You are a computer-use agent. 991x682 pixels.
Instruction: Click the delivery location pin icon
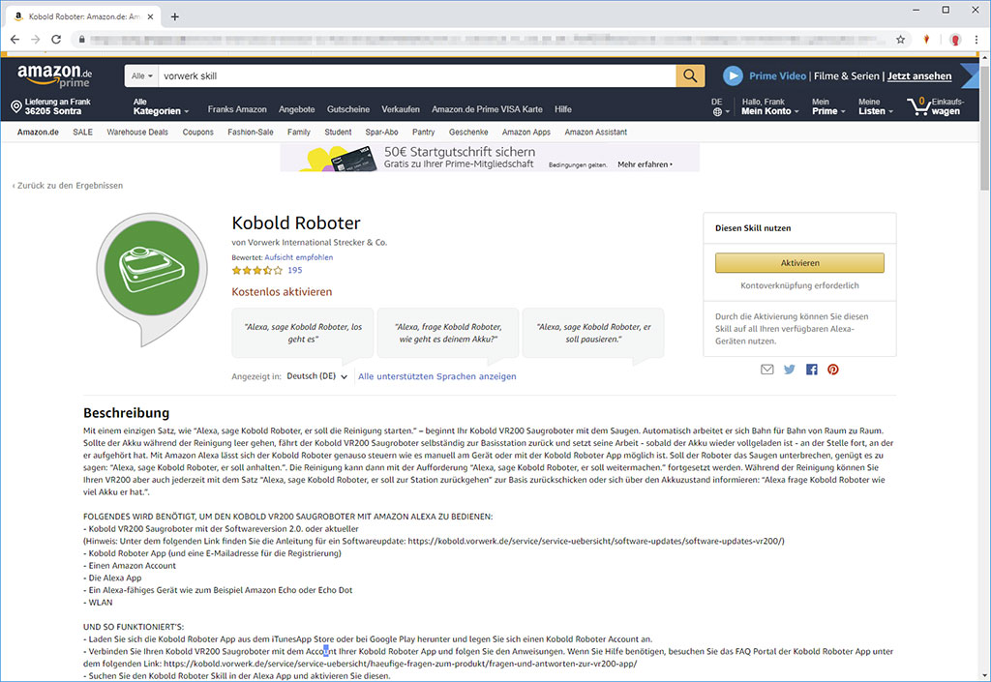pos(16,106)
